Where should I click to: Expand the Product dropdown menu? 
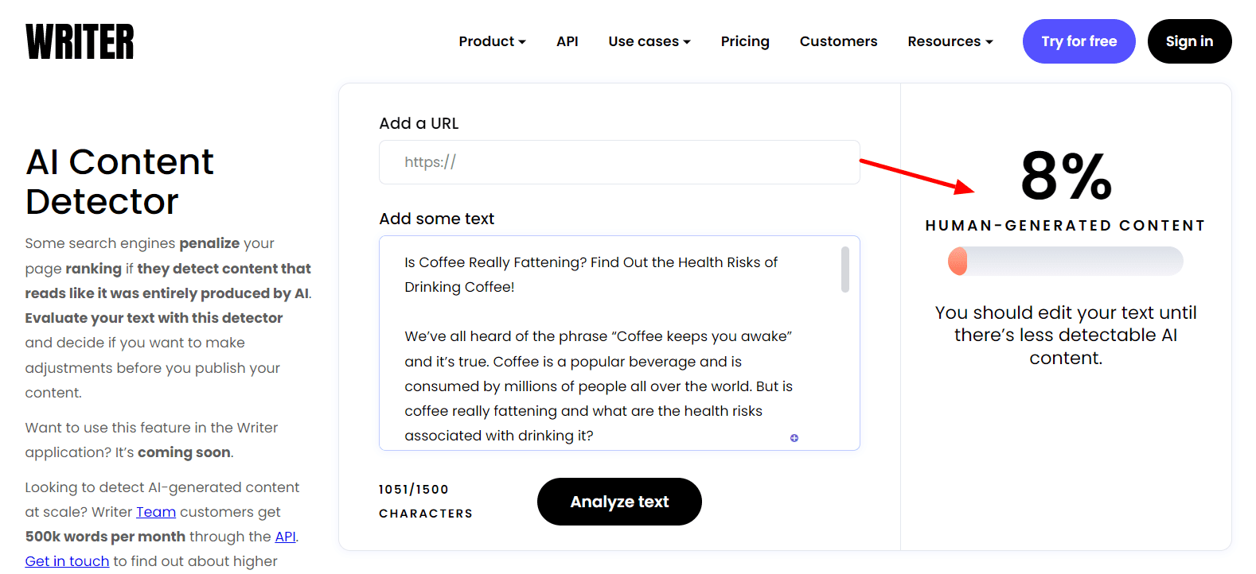[492, 41]
